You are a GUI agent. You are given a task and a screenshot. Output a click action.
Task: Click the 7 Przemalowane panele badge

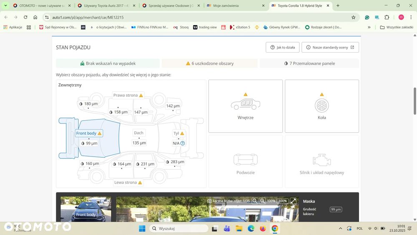click(309, 63)
